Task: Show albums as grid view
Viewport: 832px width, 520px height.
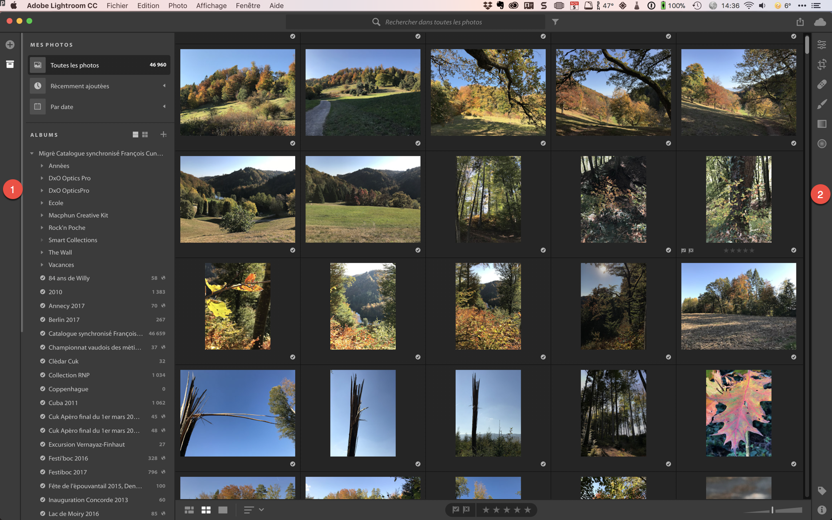Action: point(145,135)
